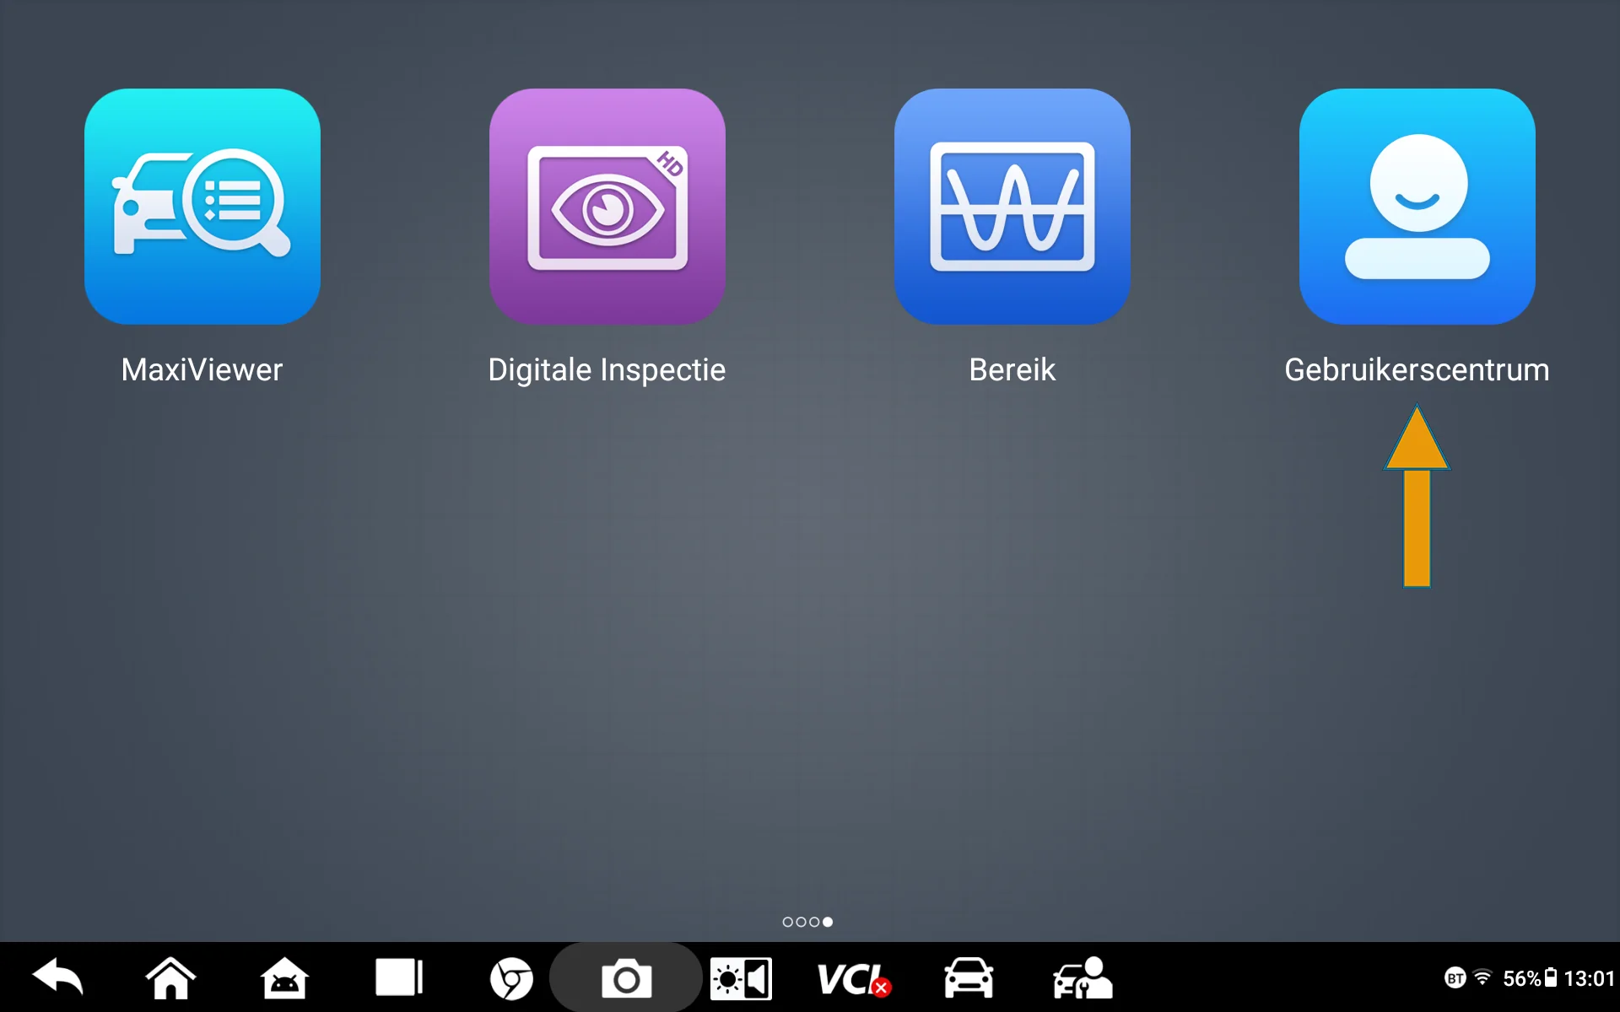Tap the Bereik label

(x=1012, y=369)
